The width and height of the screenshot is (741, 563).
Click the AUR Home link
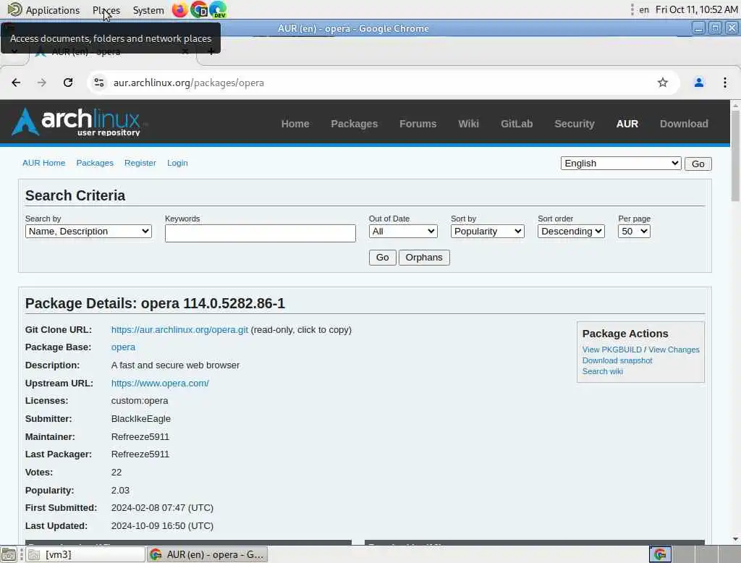44,163
